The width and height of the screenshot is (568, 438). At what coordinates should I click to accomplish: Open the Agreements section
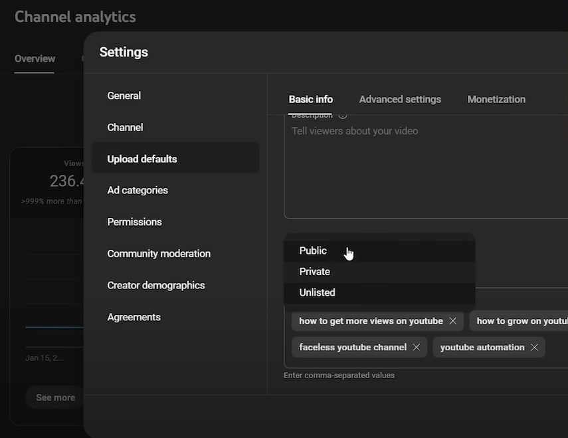click(134, 317)
